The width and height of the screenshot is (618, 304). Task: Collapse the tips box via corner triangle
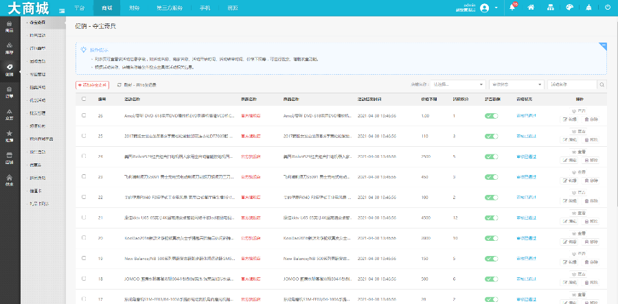coord(603,47)
